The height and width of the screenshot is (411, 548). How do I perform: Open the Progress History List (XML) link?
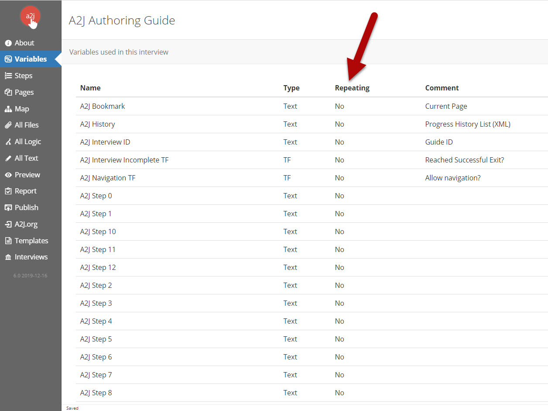(x=467, y=124)
